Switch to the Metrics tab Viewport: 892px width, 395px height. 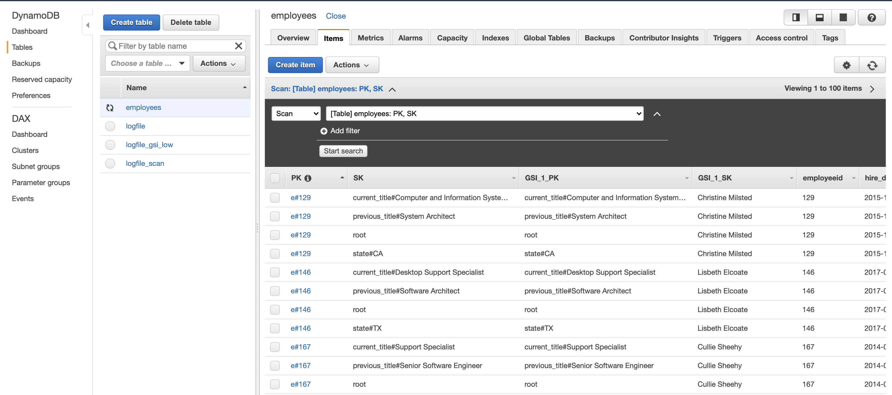coord(371,38)
